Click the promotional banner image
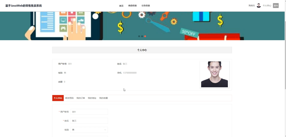This screenshot has width=286, height=137. tap(142, 26)
